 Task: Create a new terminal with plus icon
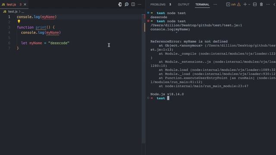pos(245,4)
